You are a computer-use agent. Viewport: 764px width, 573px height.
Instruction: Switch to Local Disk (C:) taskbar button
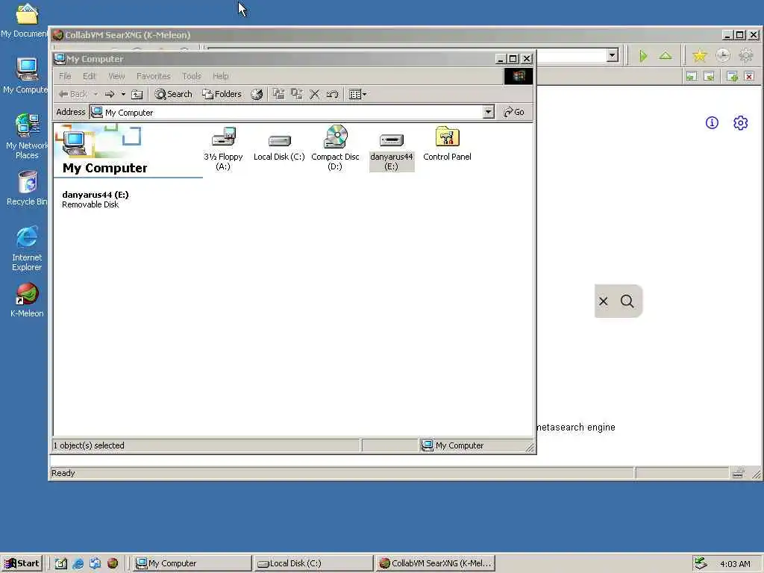tap(313, 563)
